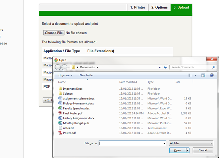Select the Final Poster.pdf file icon
219x158 pixels.
[60, 113]
